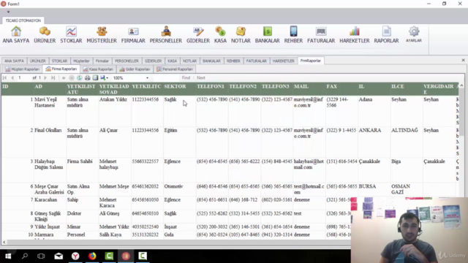
Task: Click the horizontal scrollbar left arrow
Action: [4, 242]
